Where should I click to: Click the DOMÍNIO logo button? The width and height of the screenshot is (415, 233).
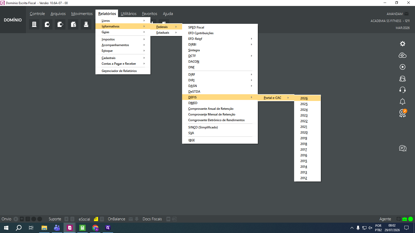pos(13,20)
